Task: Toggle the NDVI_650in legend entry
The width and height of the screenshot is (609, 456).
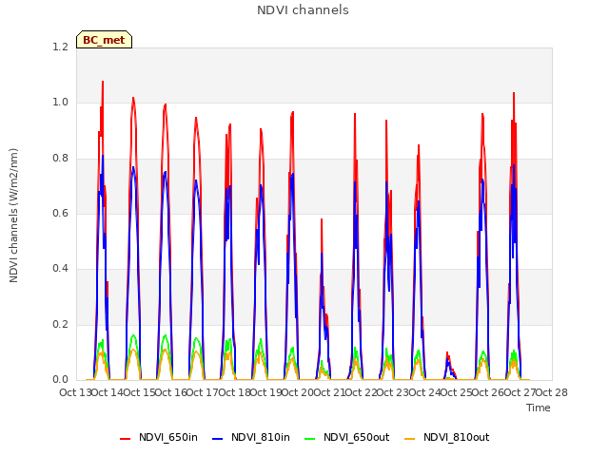Action: point(159,437)
